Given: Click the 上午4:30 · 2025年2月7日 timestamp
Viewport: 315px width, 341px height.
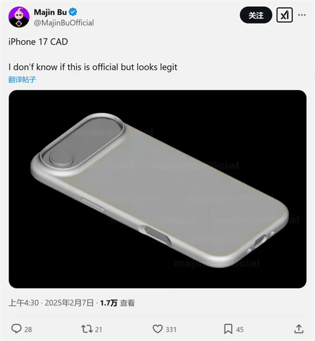Looking at the screenshot, I should pos(51,303).
